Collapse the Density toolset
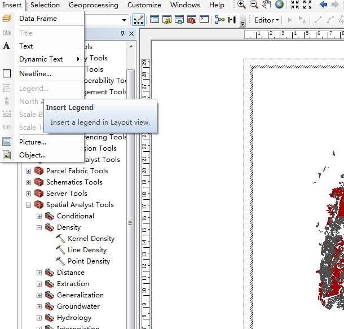Image resolution: width=344 pixels, height=329 pixels. click(x=39, y=227)
